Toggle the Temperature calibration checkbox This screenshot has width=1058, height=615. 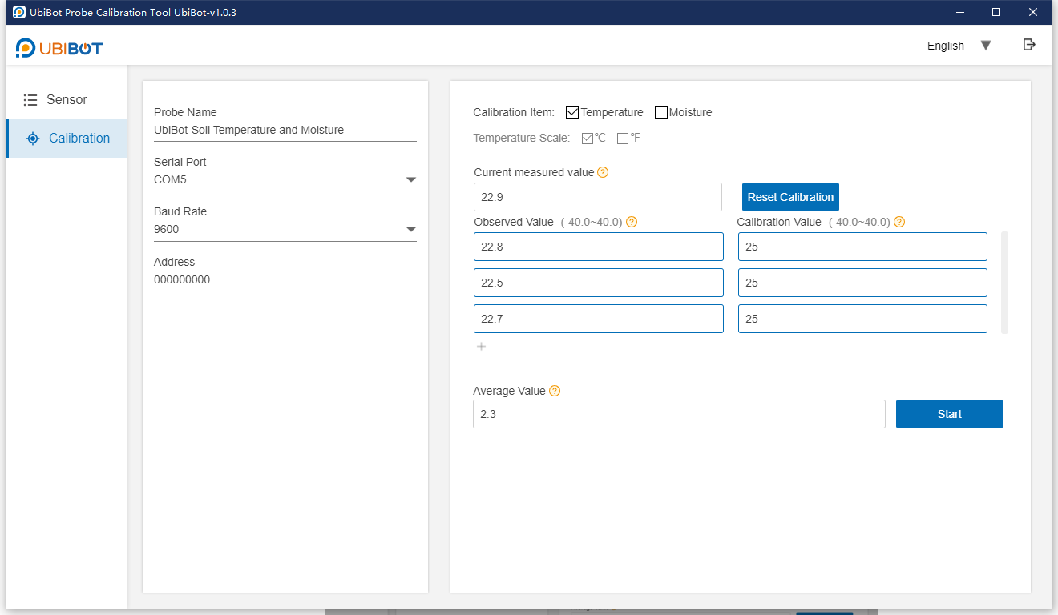pos(572,112)
